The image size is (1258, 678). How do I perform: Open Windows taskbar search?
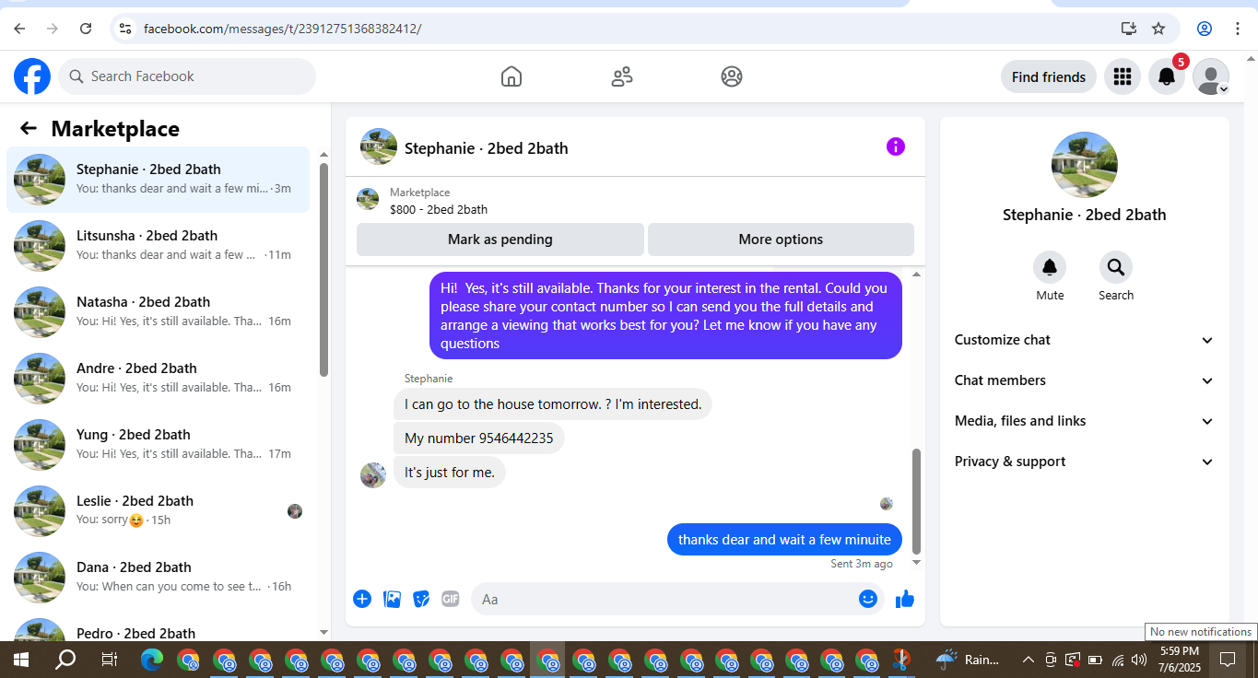pos(65,660)
